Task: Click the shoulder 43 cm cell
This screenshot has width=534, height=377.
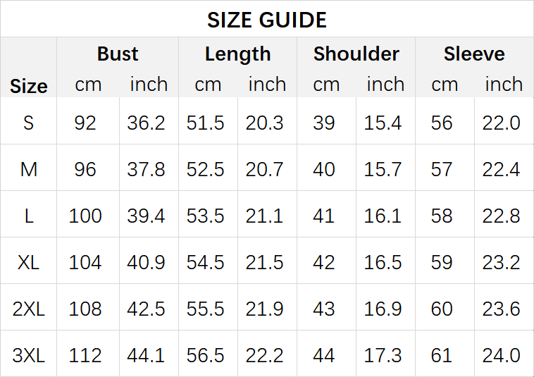Action: (323, 309)
